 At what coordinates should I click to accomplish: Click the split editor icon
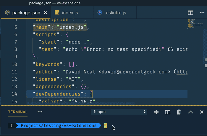[190, 13]
